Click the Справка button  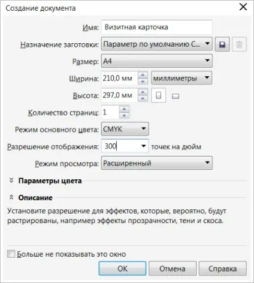223,269
